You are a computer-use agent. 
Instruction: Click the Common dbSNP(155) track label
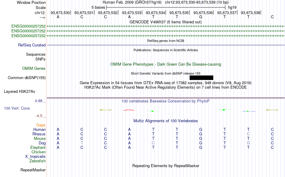(x=27, y=78)
